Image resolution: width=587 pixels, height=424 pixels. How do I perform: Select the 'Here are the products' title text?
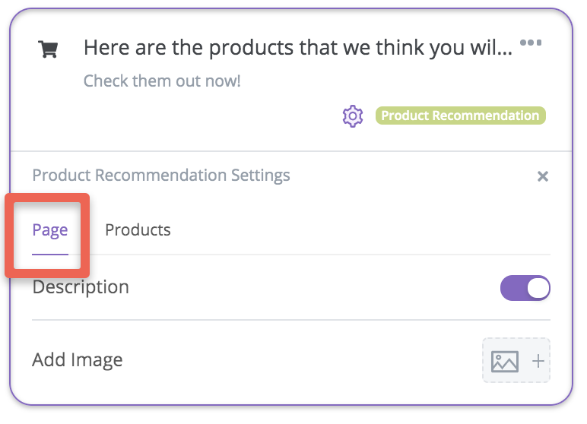coord(298,49)
